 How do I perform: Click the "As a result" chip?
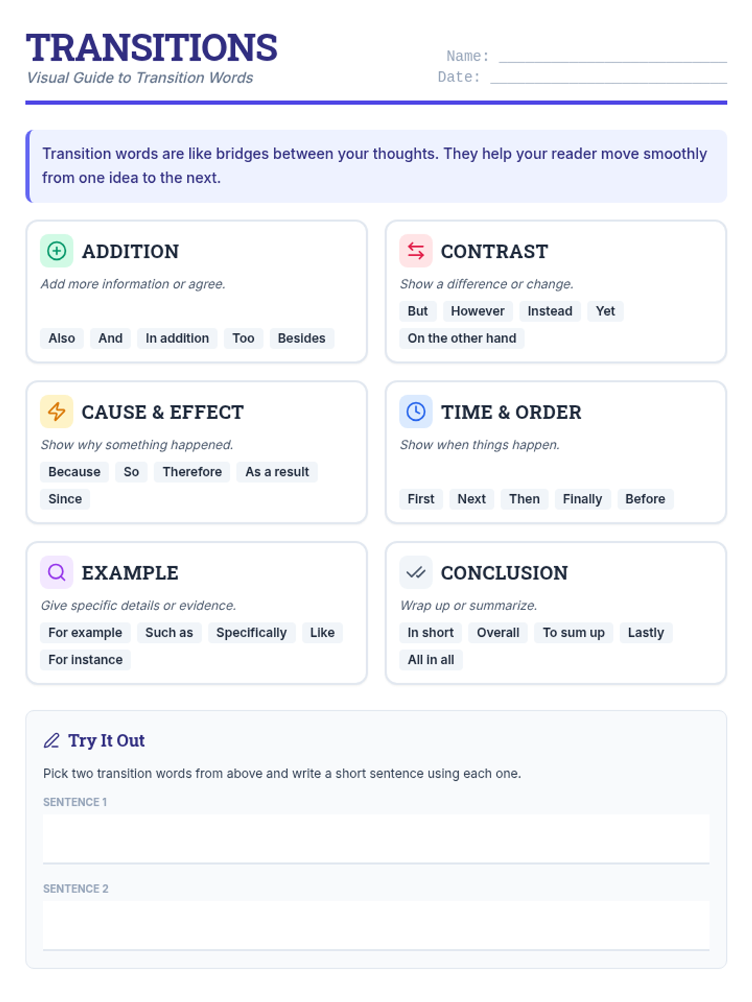(x=277, y=472)
